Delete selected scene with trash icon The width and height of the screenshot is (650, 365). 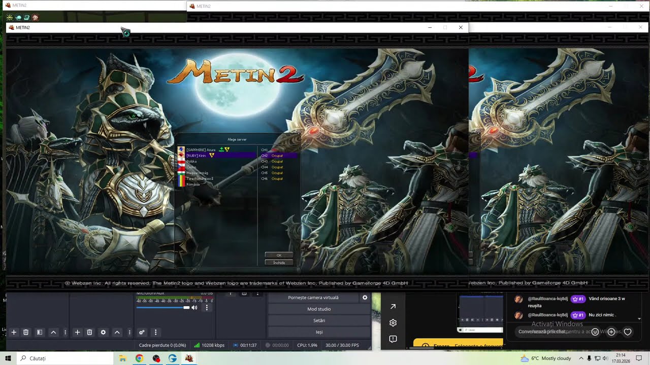click(26, 333)
